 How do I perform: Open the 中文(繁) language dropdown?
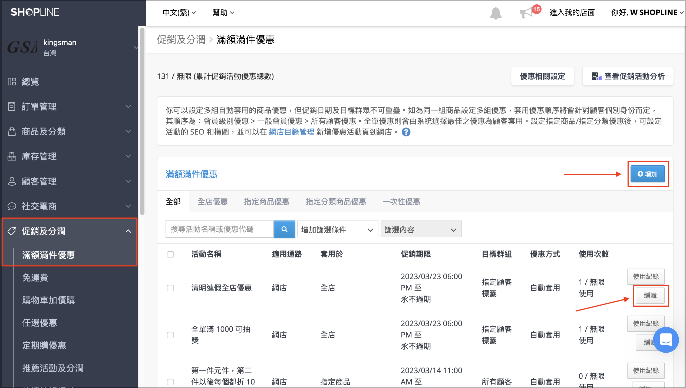click(x=179, y=12)
